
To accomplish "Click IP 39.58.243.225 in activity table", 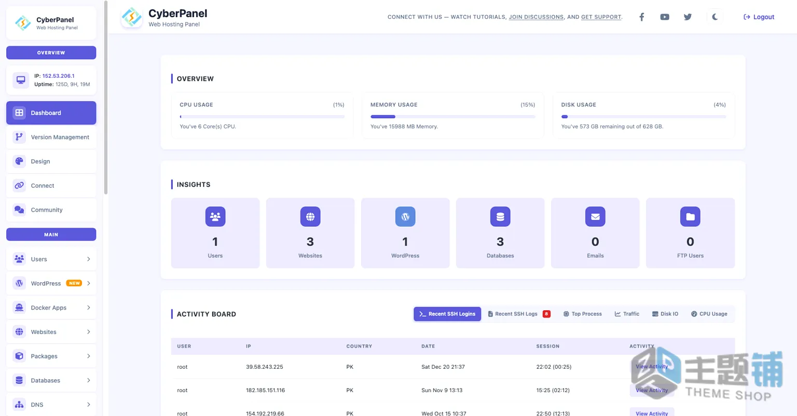I will [x=265, y=367].
